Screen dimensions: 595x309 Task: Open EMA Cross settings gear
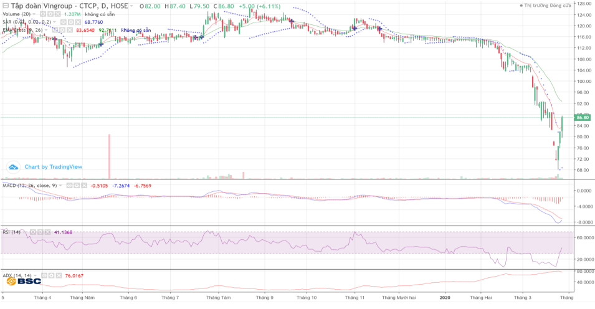coord(62,30)
